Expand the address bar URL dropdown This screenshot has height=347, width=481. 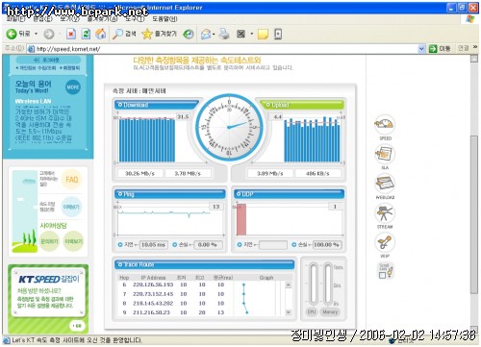pos(421,49)
